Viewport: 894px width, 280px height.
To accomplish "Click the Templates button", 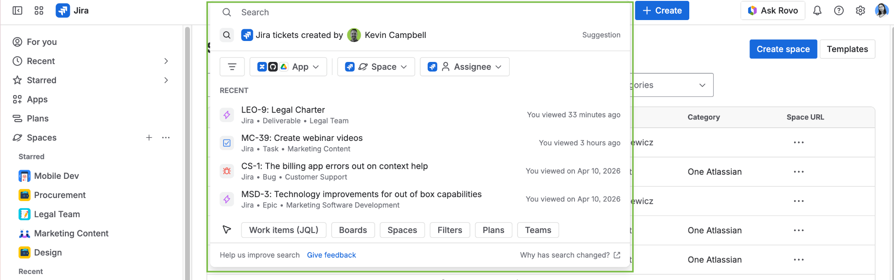I will (847, 49).
